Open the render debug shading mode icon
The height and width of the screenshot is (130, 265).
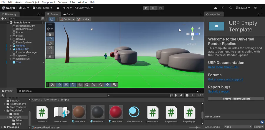(87, 85)
